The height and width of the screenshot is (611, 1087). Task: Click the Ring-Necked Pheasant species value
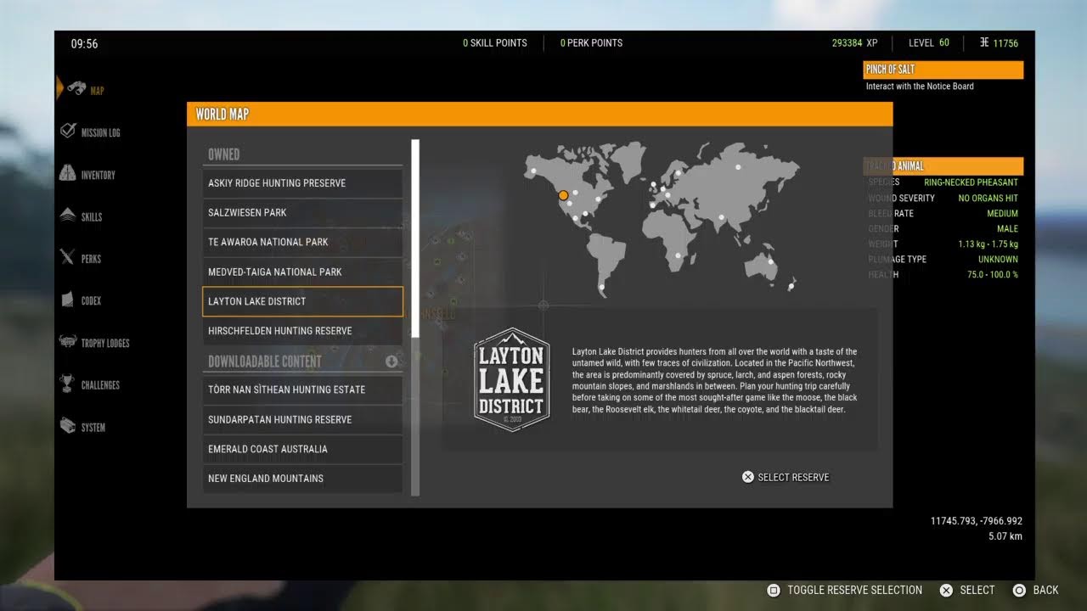971,182
